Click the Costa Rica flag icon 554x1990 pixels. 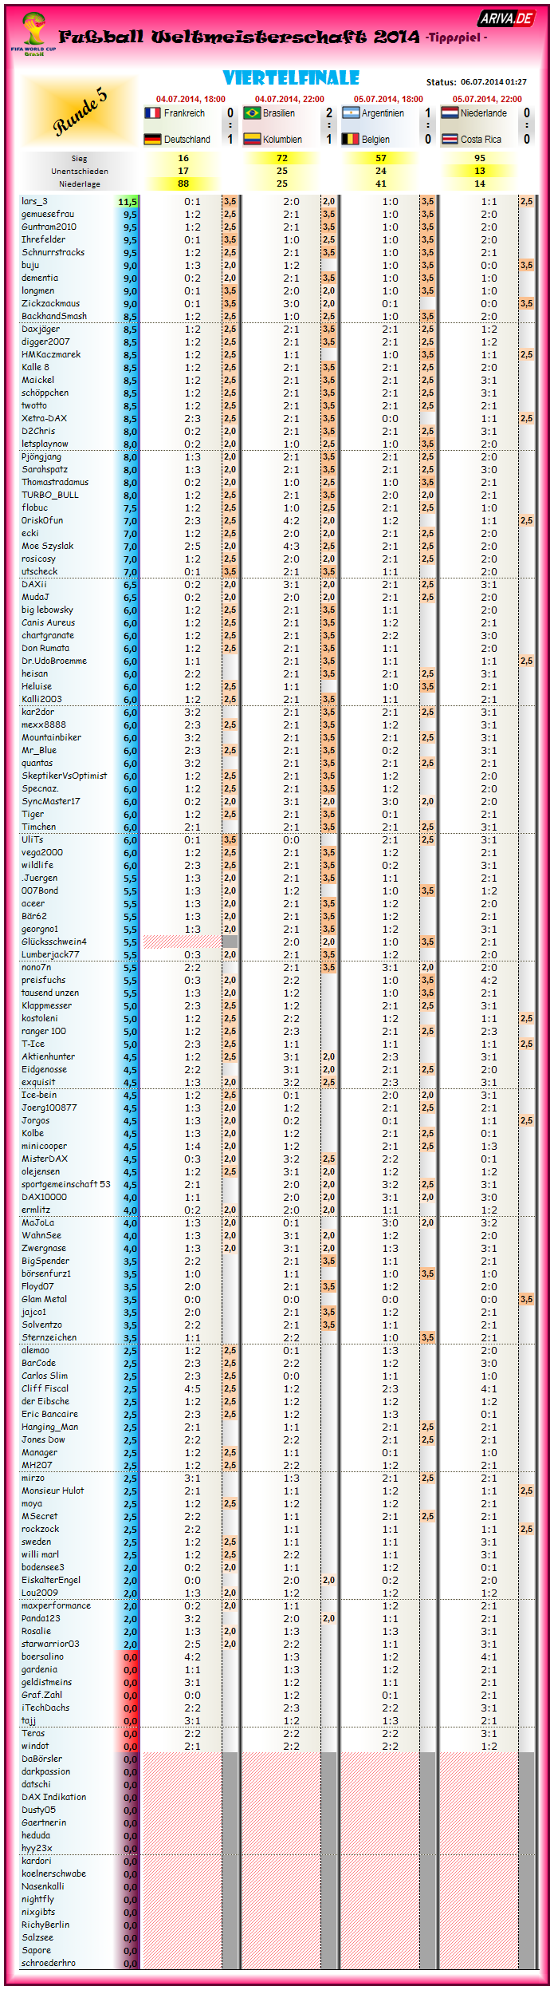click(x=450, y=140)
